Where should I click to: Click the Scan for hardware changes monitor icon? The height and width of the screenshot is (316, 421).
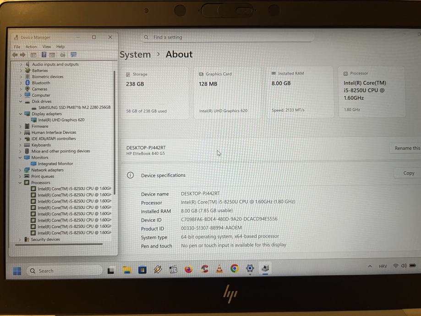tap(73, 55)
